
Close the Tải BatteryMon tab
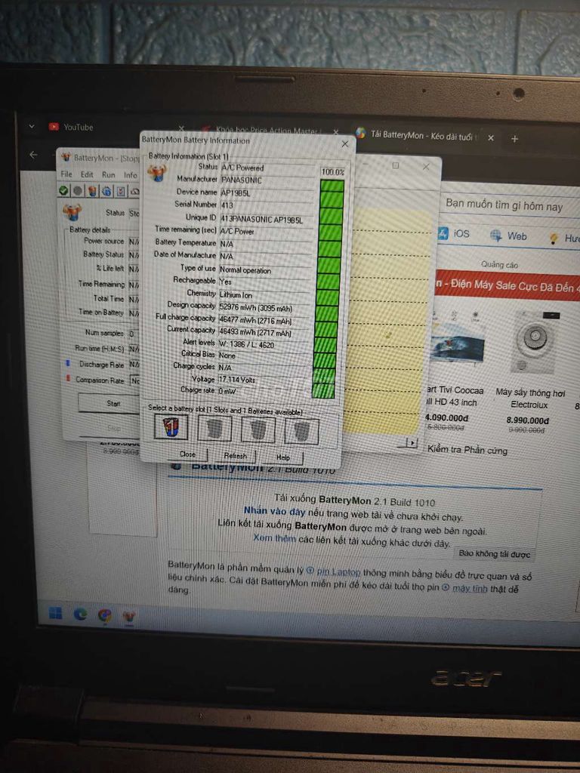point(491,138)
